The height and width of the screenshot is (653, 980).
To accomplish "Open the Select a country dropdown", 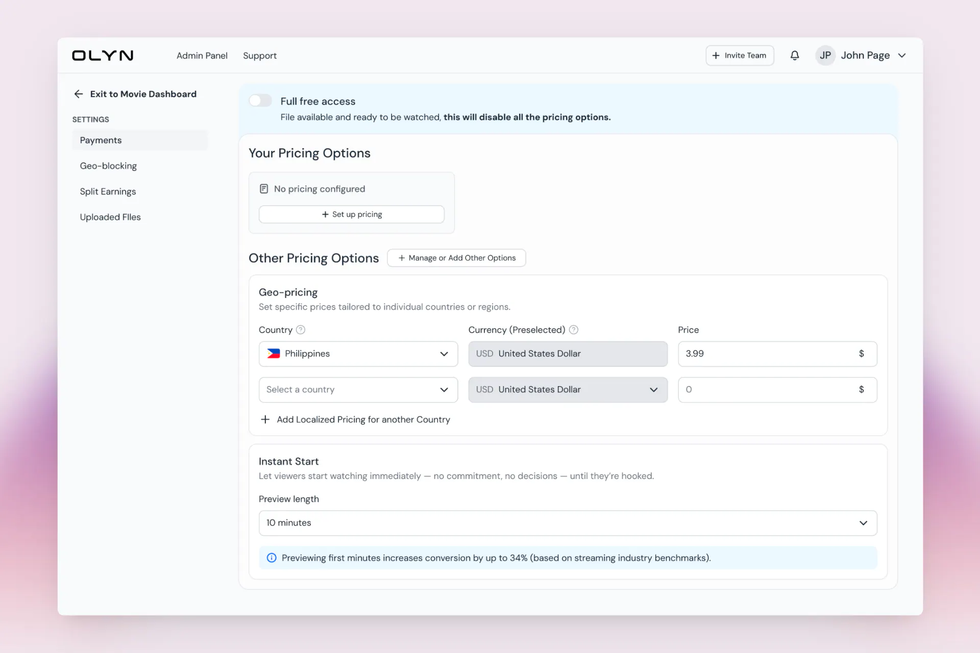I will tap(358, 389).
